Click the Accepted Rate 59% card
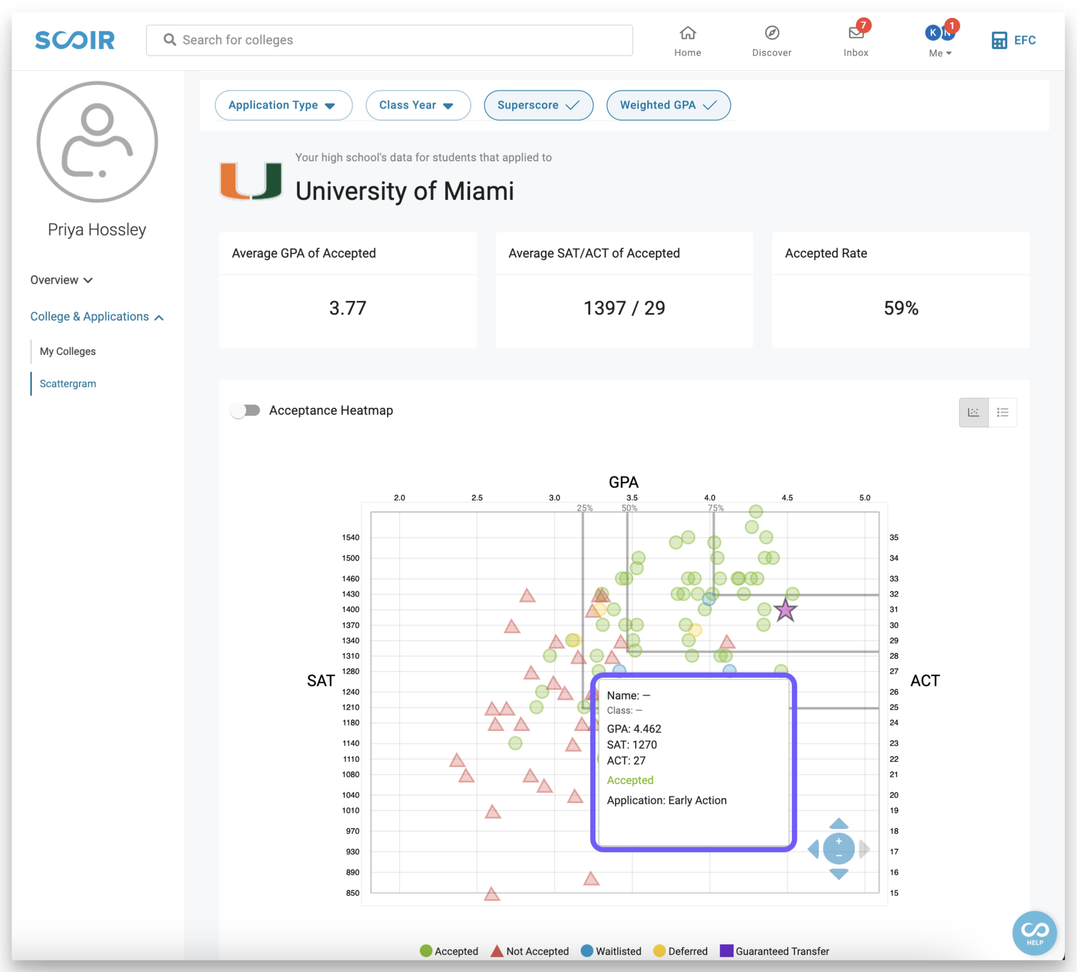The image size is (1077, 972). tap(901, 290)
